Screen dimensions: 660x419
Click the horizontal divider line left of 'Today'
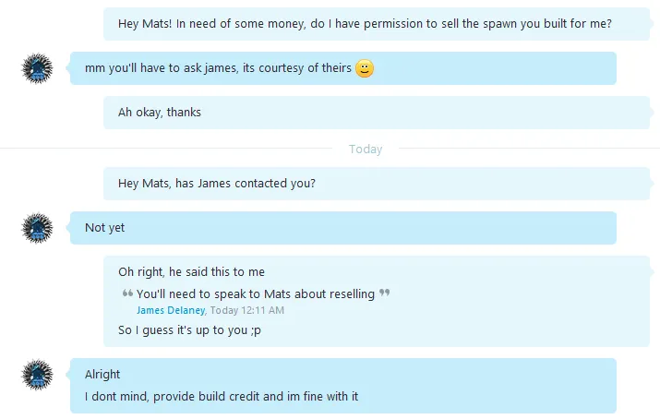[166, 148]
